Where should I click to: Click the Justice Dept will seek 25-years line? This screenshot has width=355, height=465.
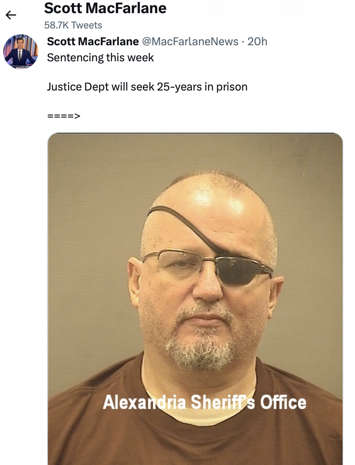(x=147, y=87)
